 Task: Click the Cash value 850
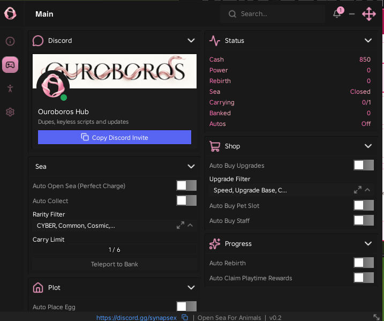(365, 59)
